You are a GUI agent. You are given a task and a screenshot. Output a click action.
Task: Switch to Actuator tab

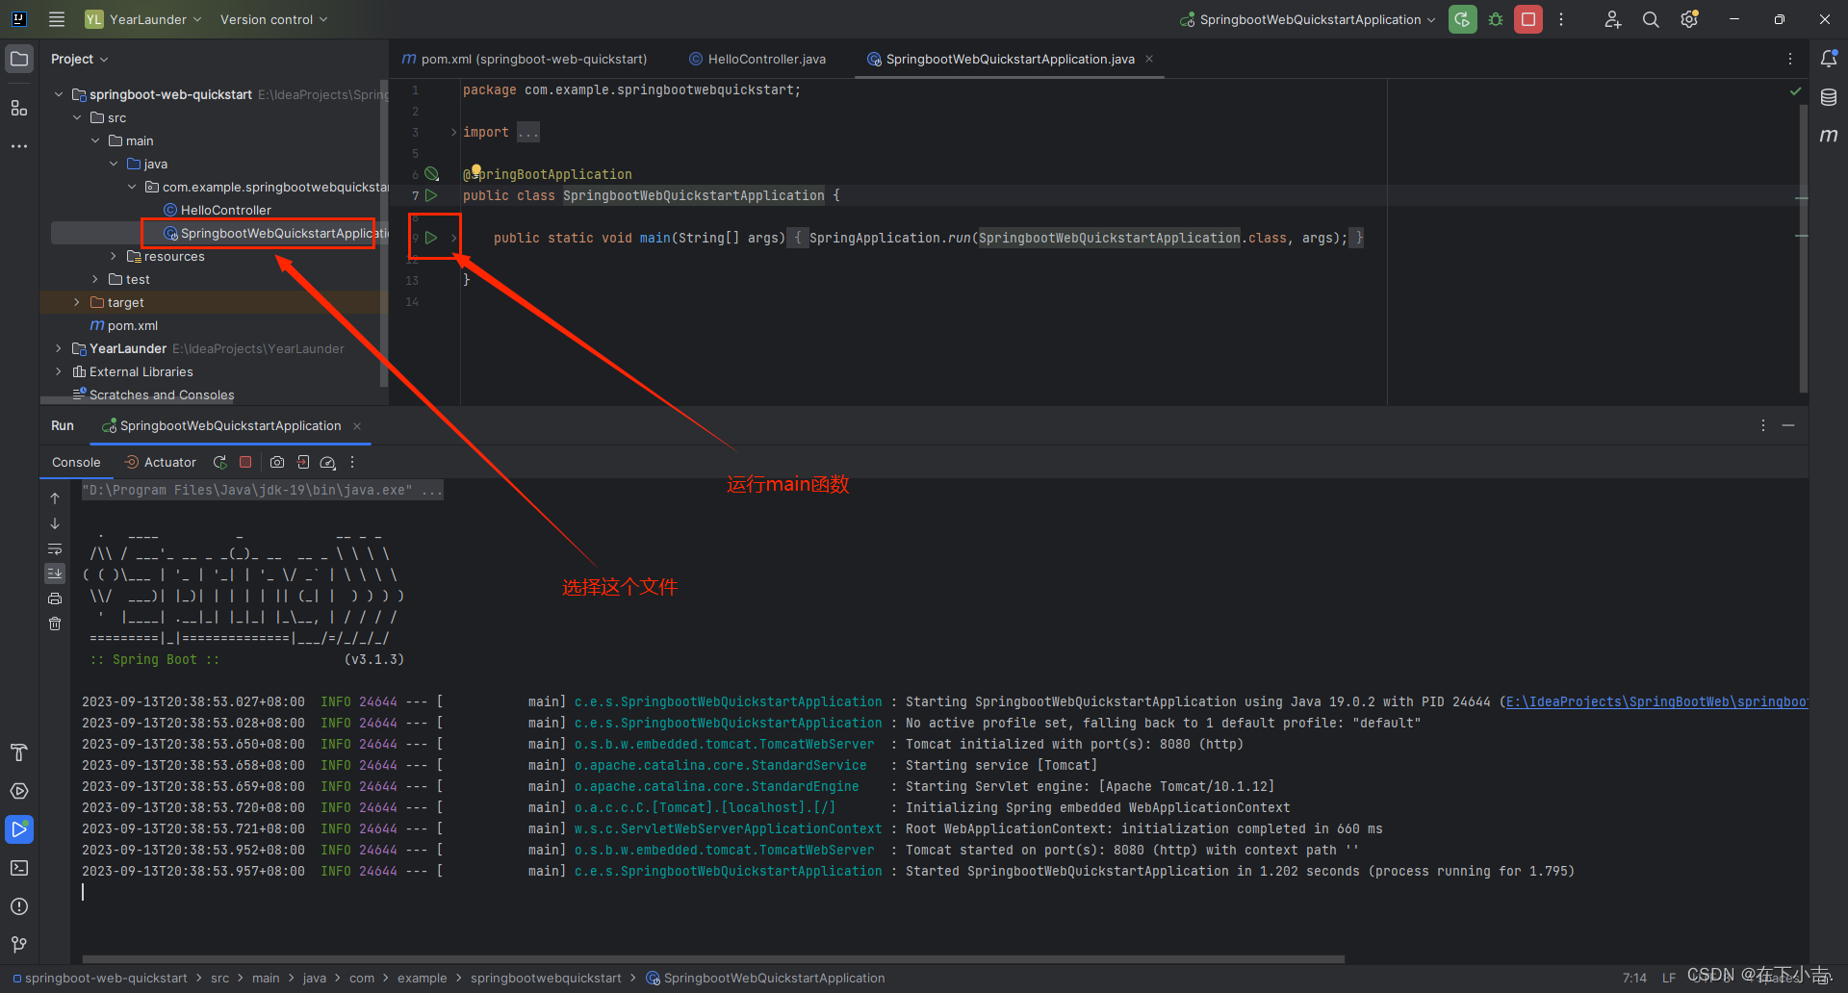161,463
